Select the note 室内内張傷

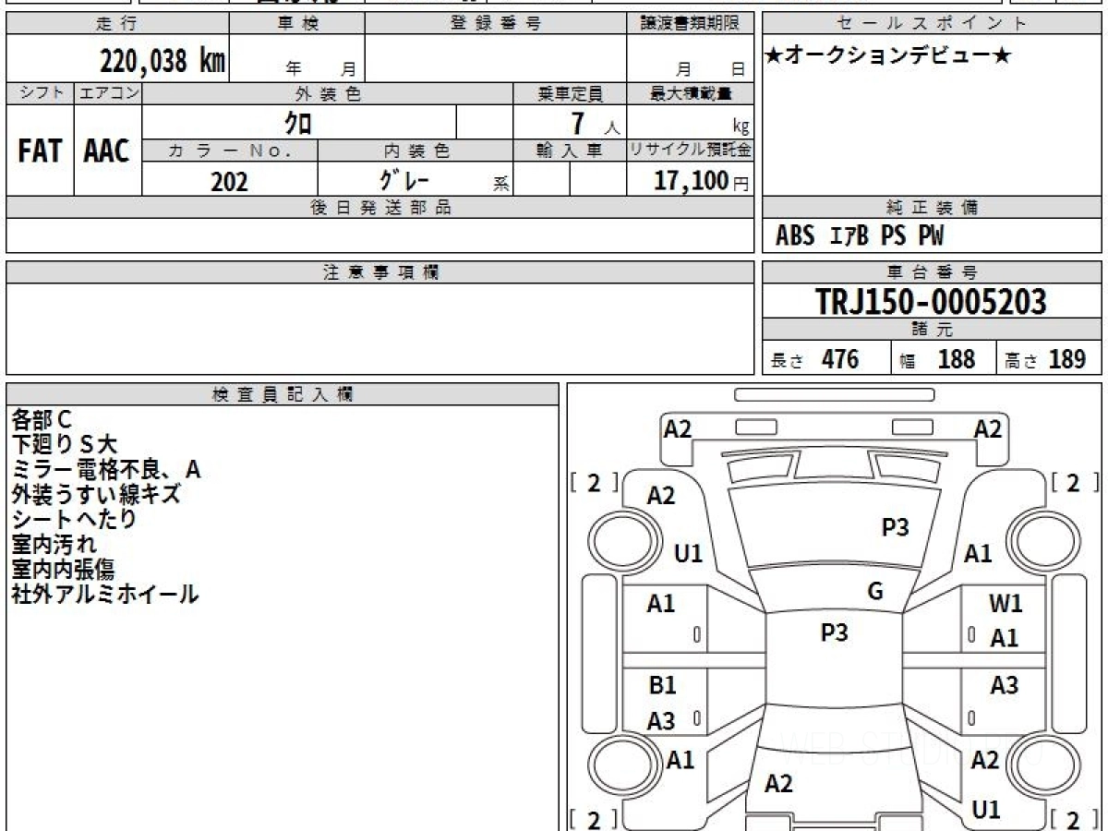point(63,569)
